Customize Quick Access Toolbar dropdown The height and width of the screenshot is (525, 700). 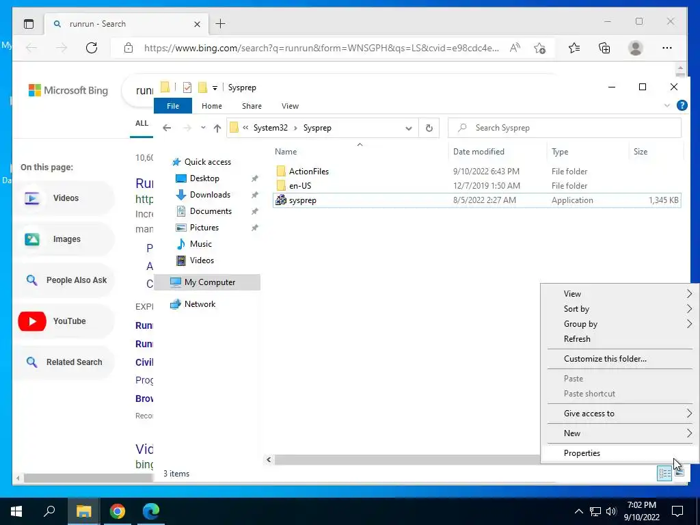pyautogui.click(x=215, y=88)
